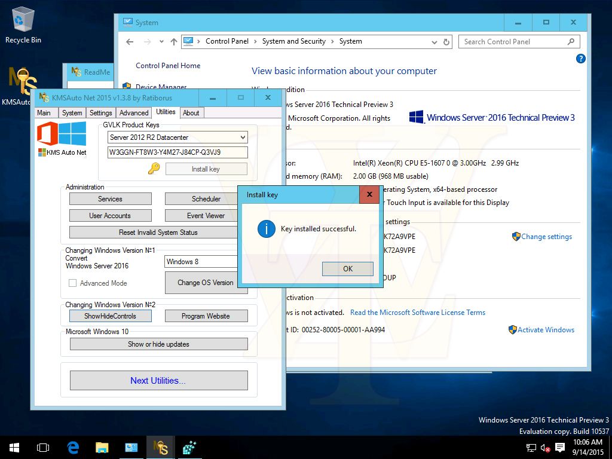Click the Activate Windows link
Screen dimensions: 612x459
coord(546,330)
